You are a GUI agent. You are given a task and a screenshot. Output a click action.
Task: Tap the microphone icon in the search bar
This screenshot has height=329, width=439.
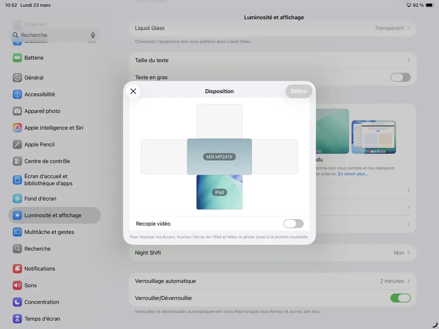point(93,35)
